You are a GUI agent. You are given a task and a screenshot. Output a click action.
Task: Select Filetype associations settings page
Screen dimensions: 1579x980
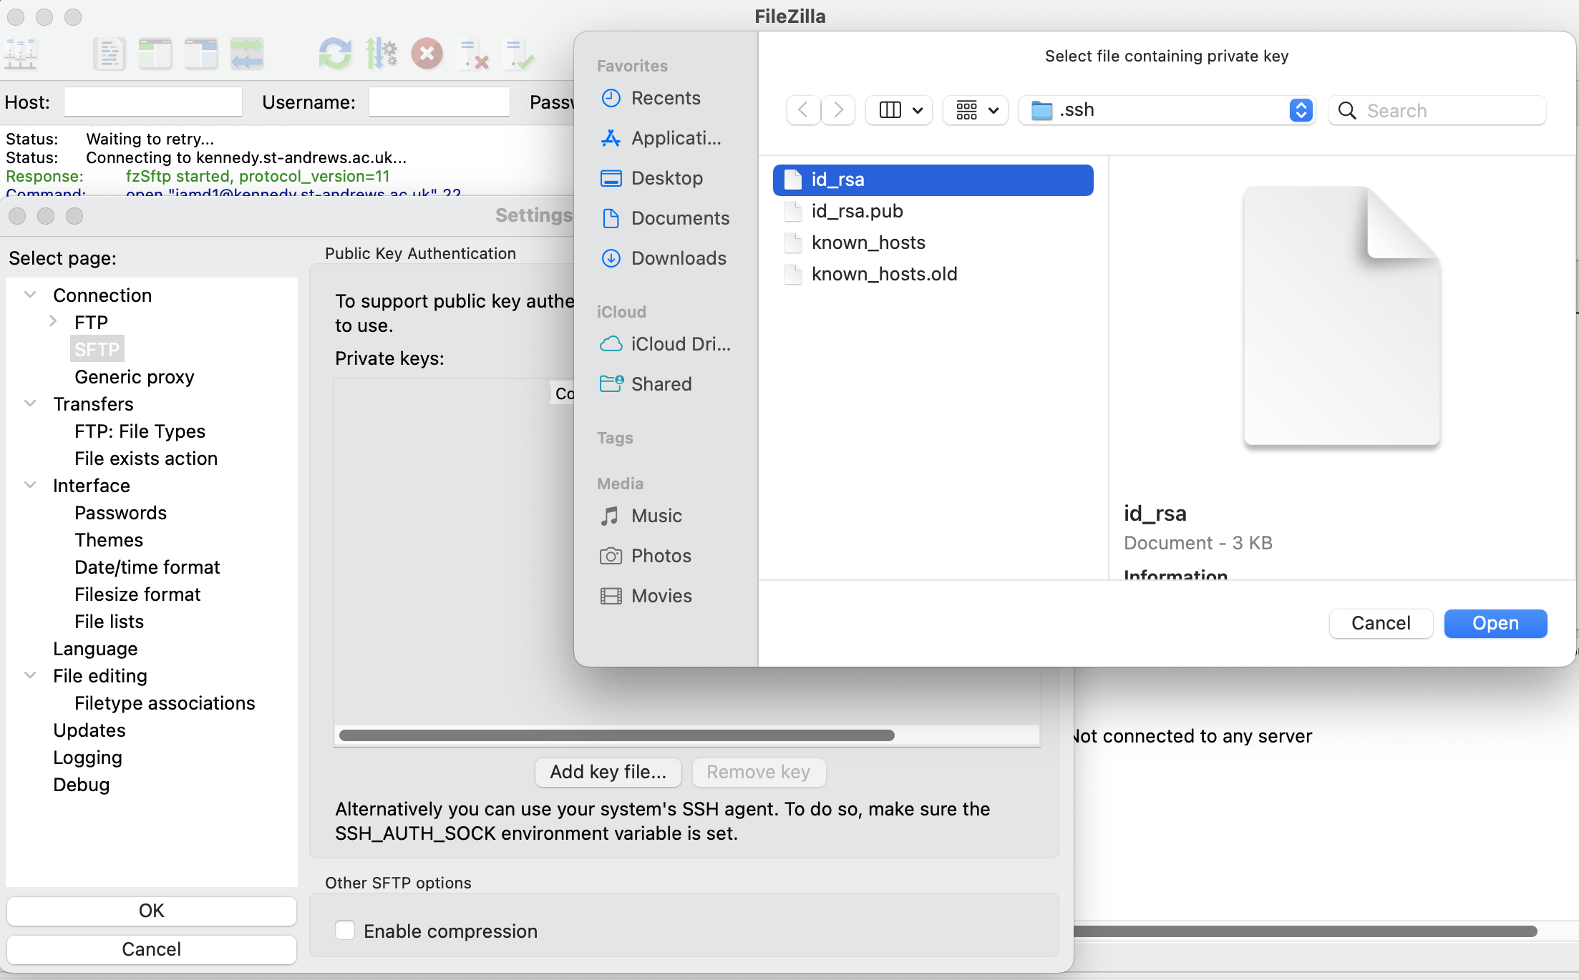coord(165,703)
